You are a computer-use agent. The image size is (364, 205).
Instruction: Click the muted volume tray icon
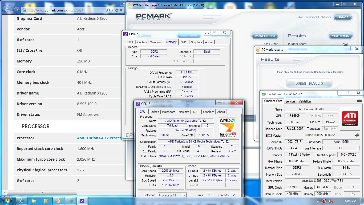coord(331,201)
